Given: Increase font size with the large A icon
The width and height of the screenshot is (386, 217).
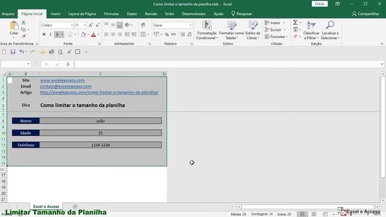Looking at the screenshot, I should (91, 25).
